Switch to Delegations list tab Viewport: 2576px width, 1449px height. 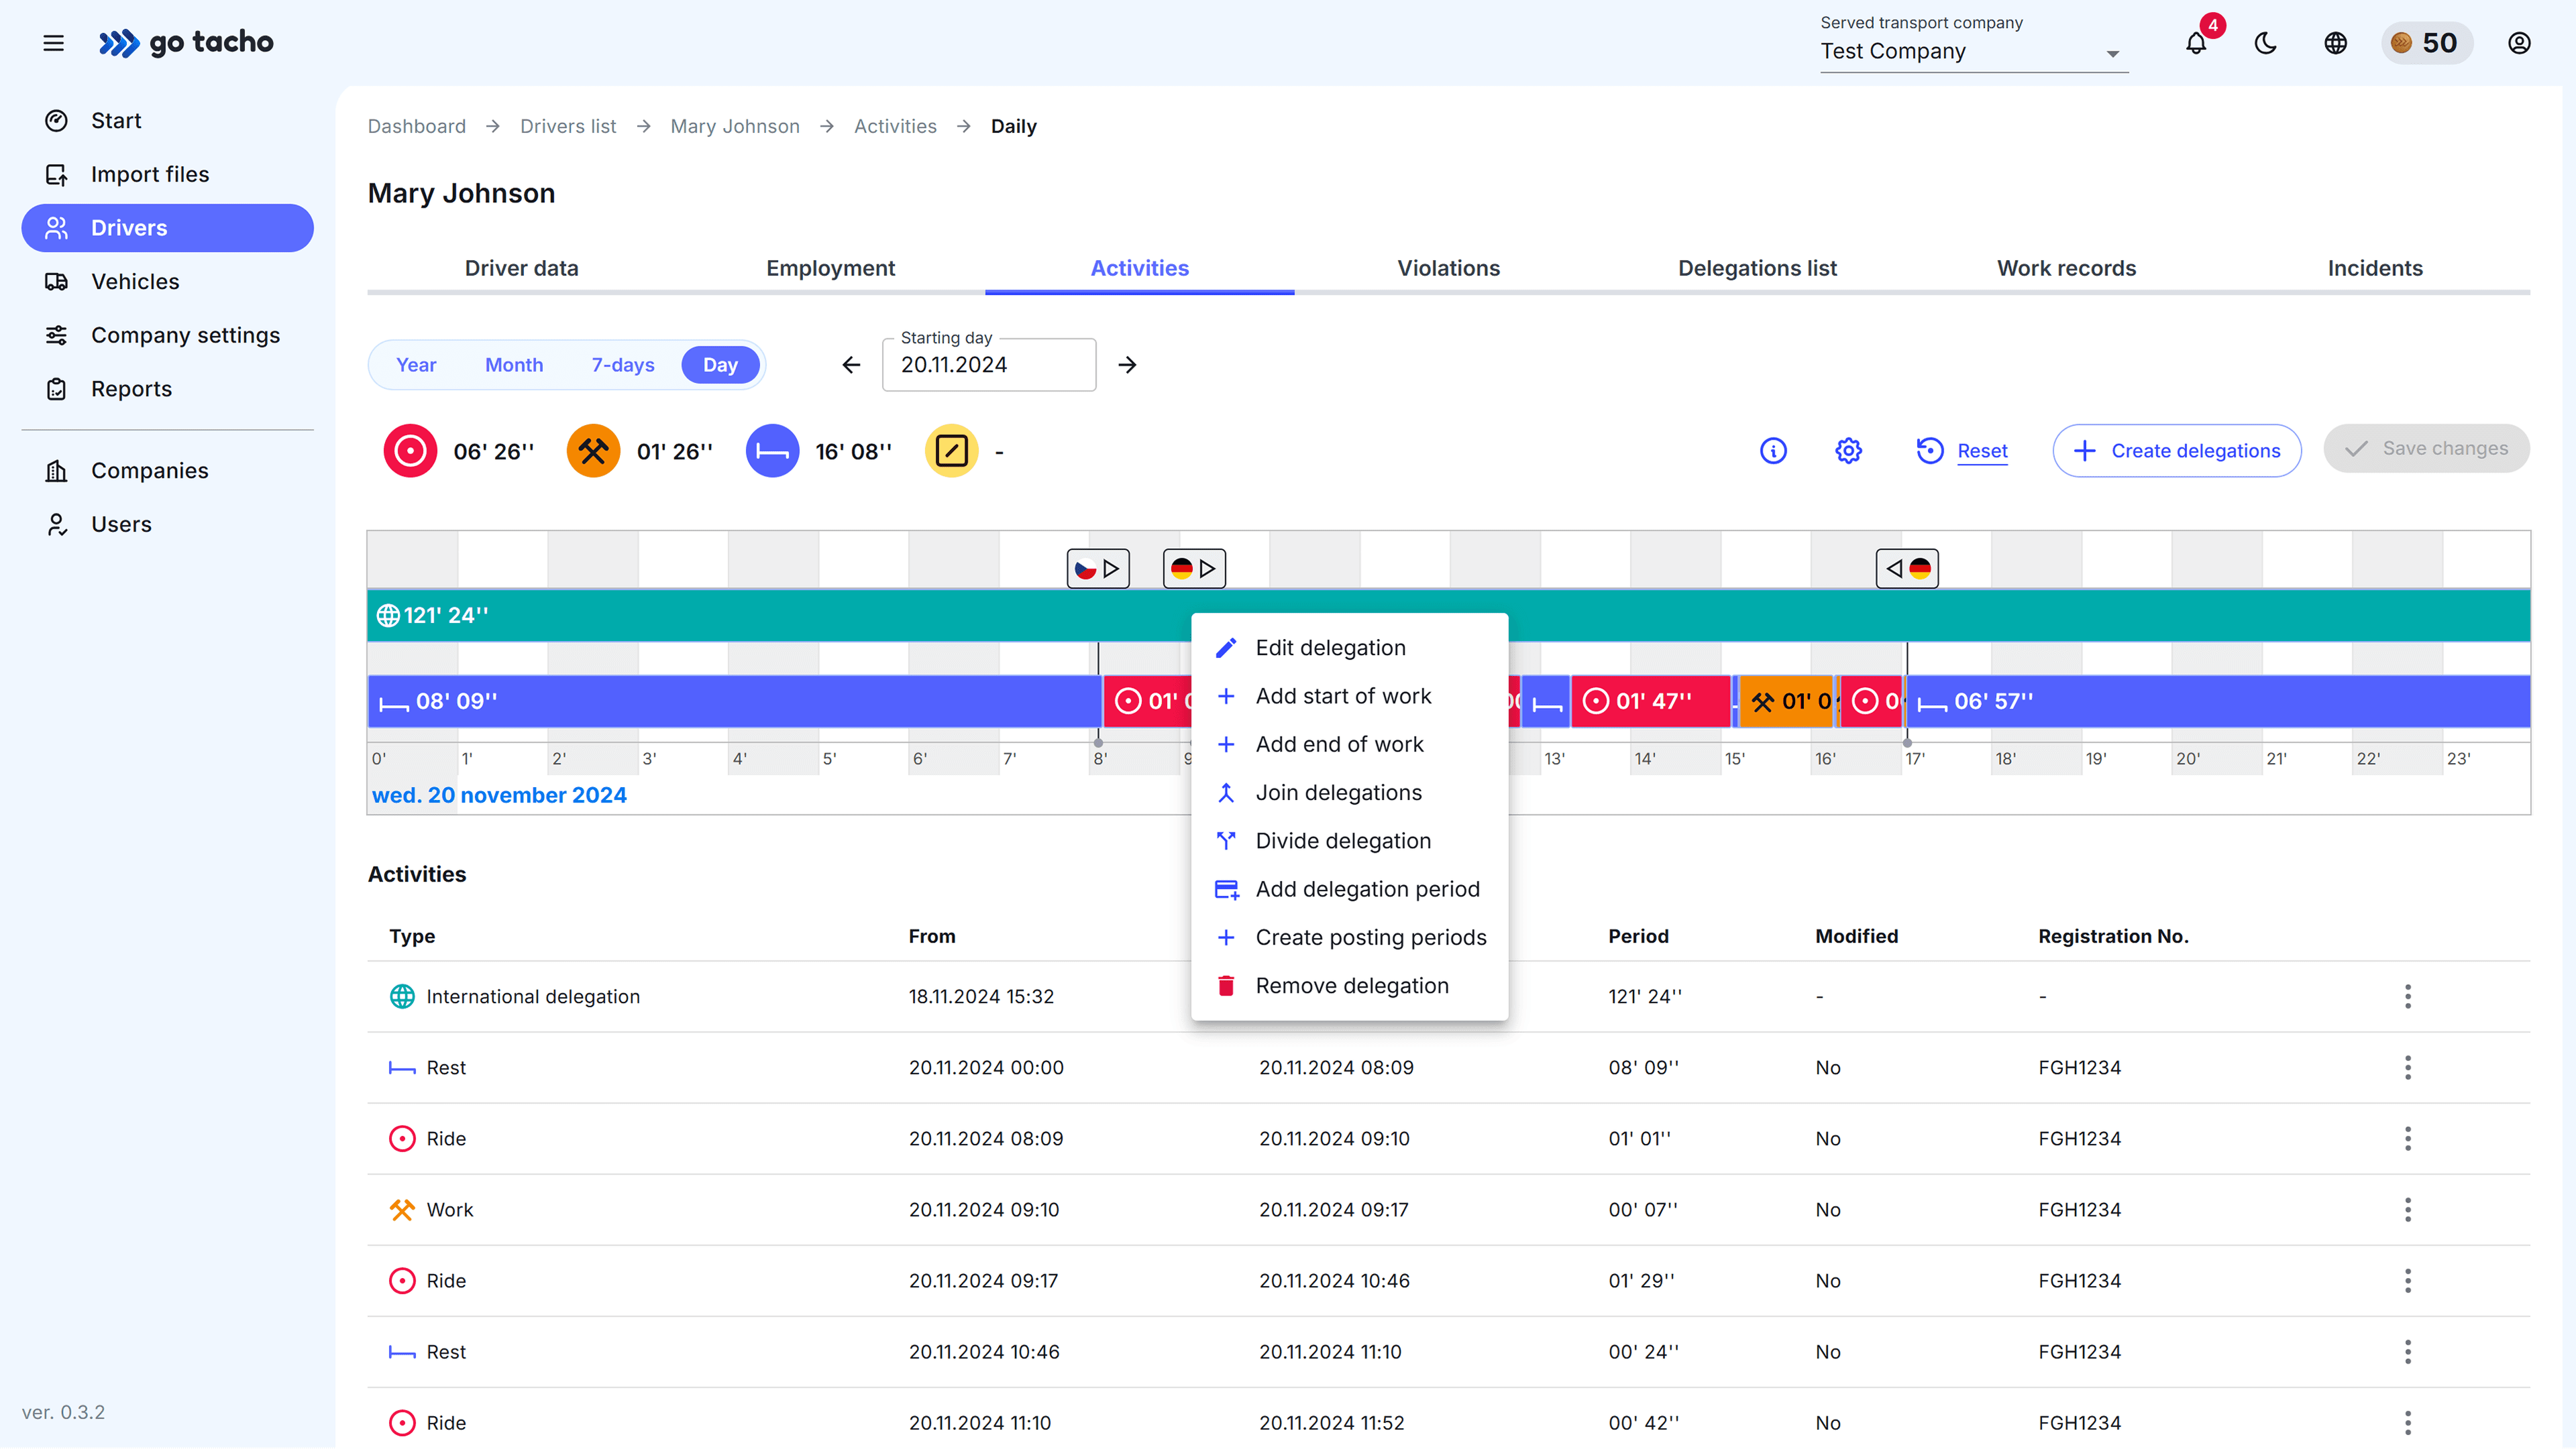click(x=1758, y=269)
